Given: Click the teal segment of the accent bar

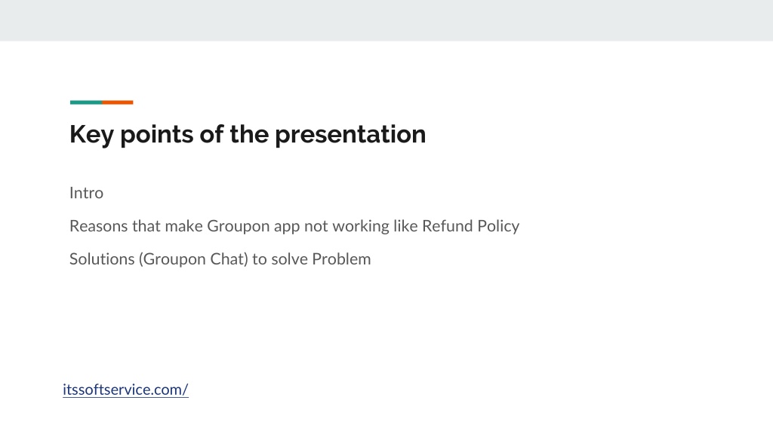Looking at the screenshot, I should pos(86,102).
